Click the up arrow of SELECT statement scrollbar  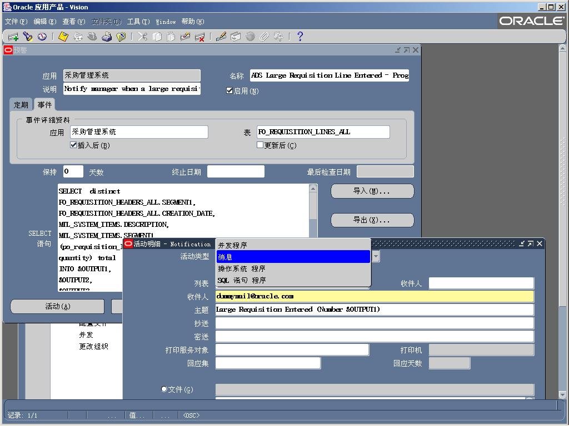point(313,189)
